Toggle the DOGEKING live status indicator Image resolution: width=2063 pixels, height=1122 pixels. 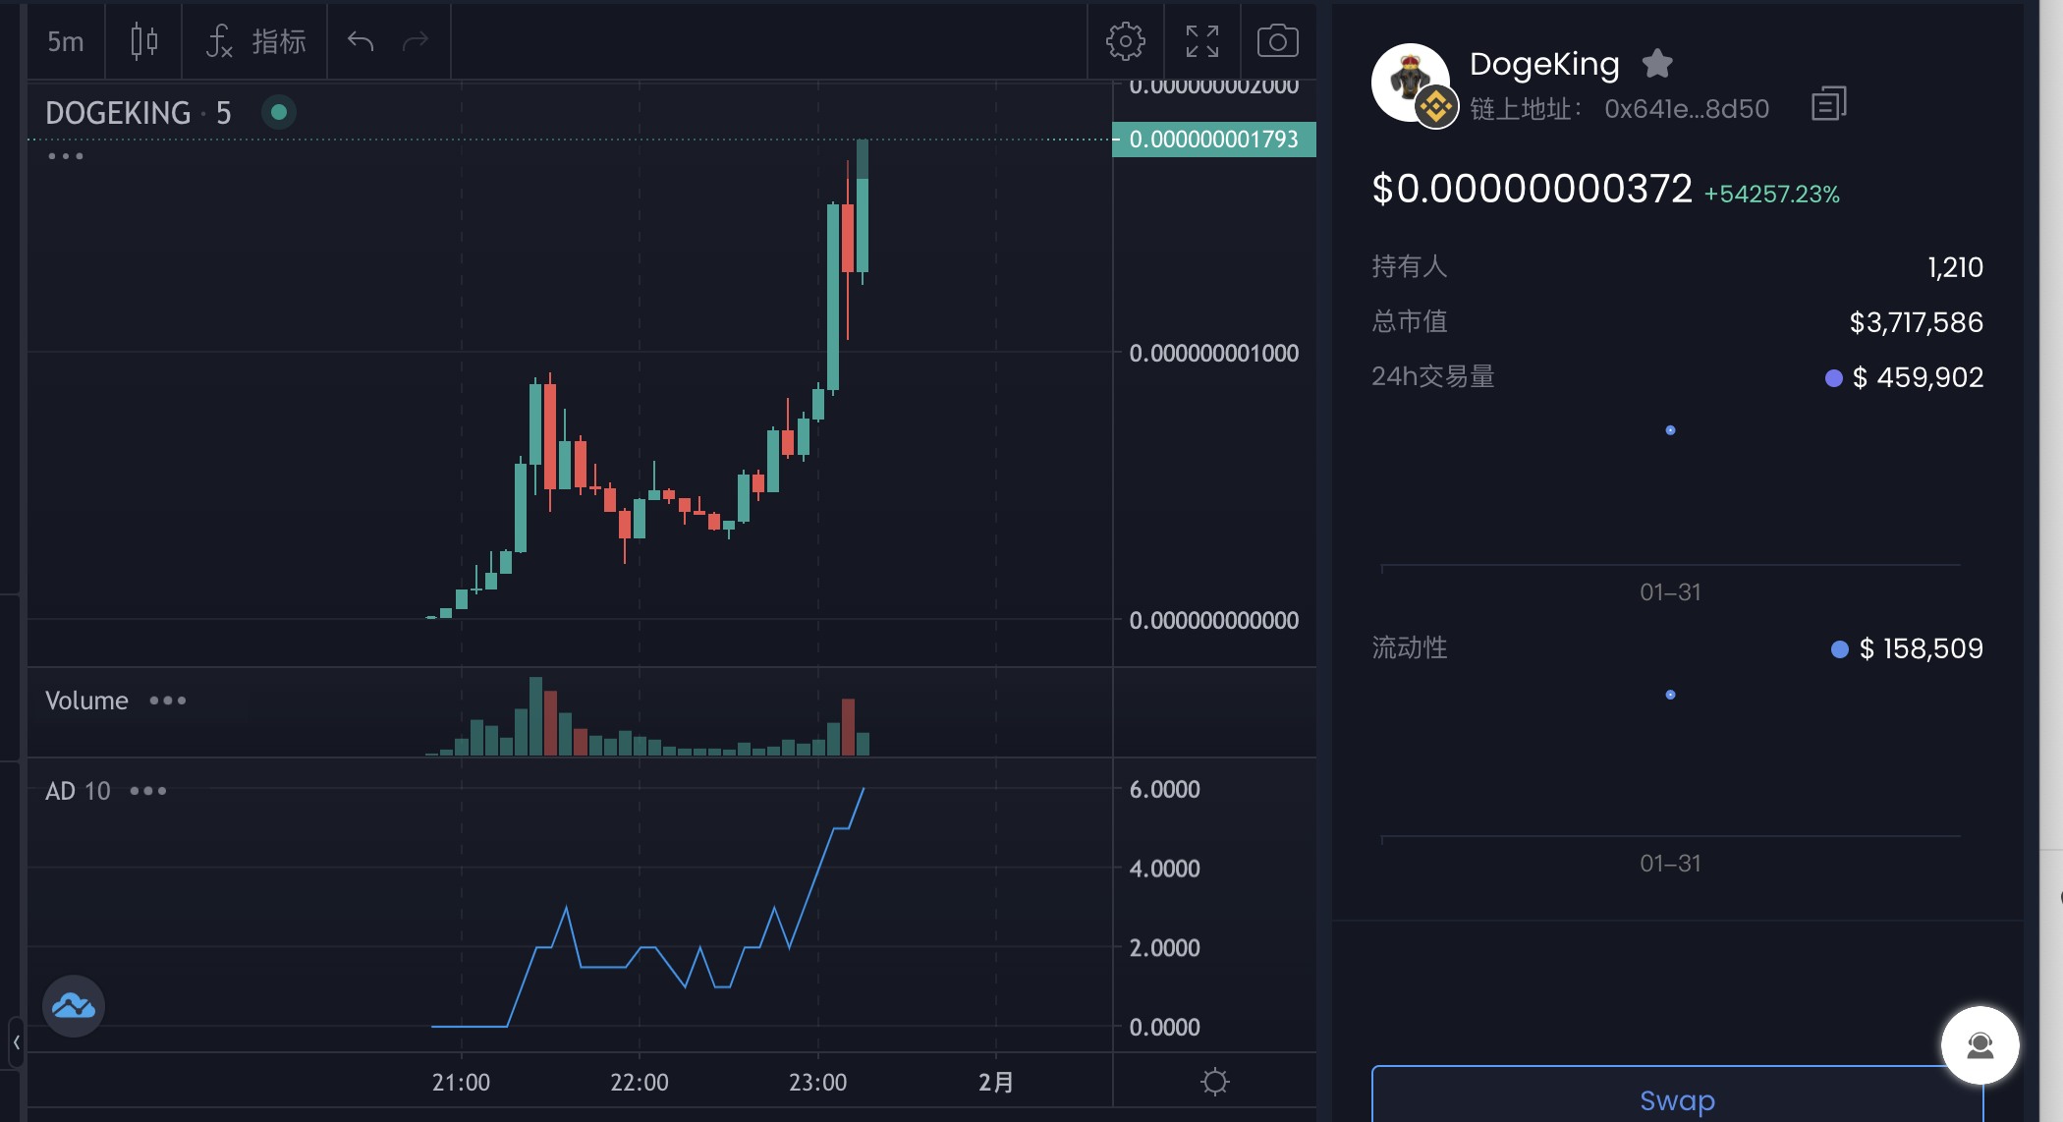click(x=279, y=112)
